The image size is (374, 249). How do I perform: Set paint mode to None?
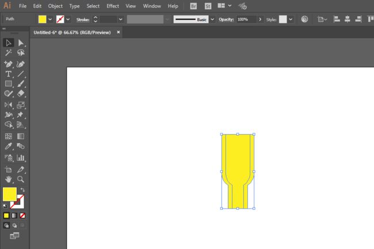[22, 216]
